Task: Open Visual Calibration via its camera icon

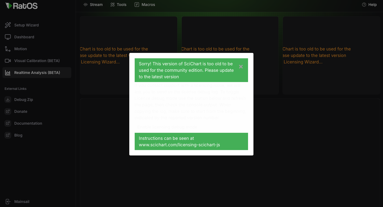Action: click(x=8, y=61)
